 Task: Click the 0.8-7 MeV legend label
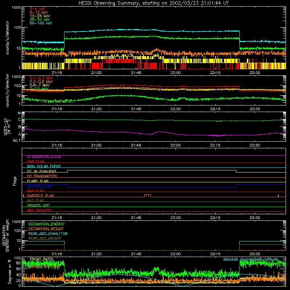coord(40,85)
